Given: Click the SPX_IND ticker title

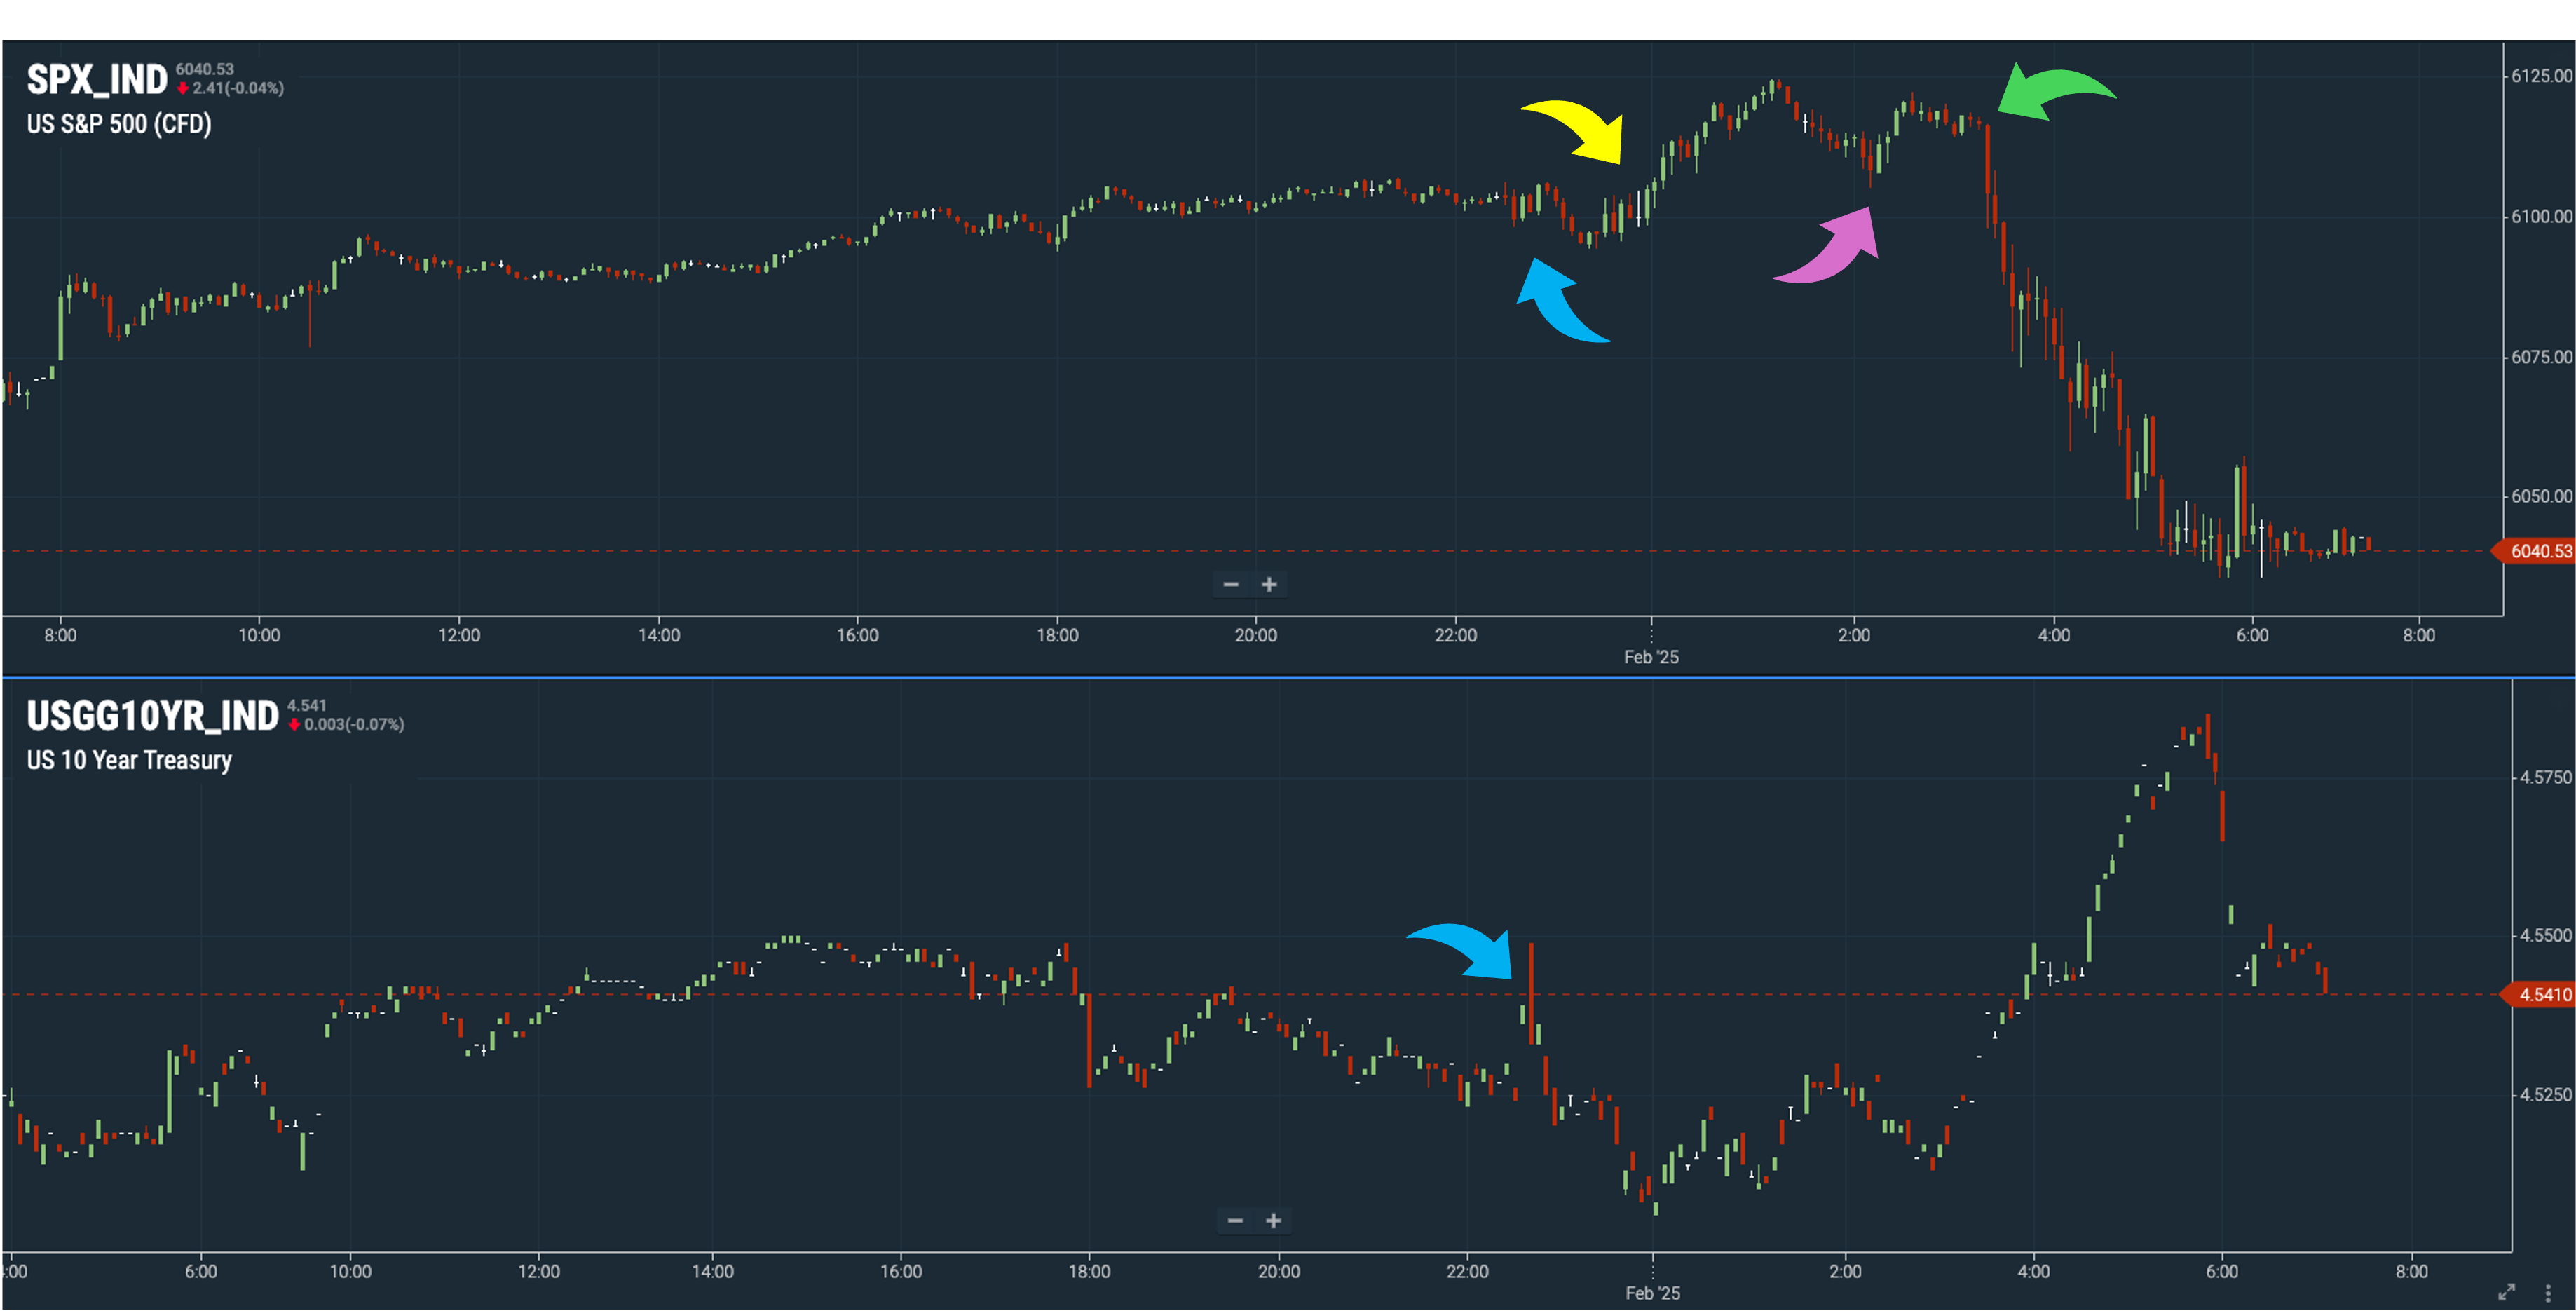Looking at the screenshot, I should [x=97, y=80].
